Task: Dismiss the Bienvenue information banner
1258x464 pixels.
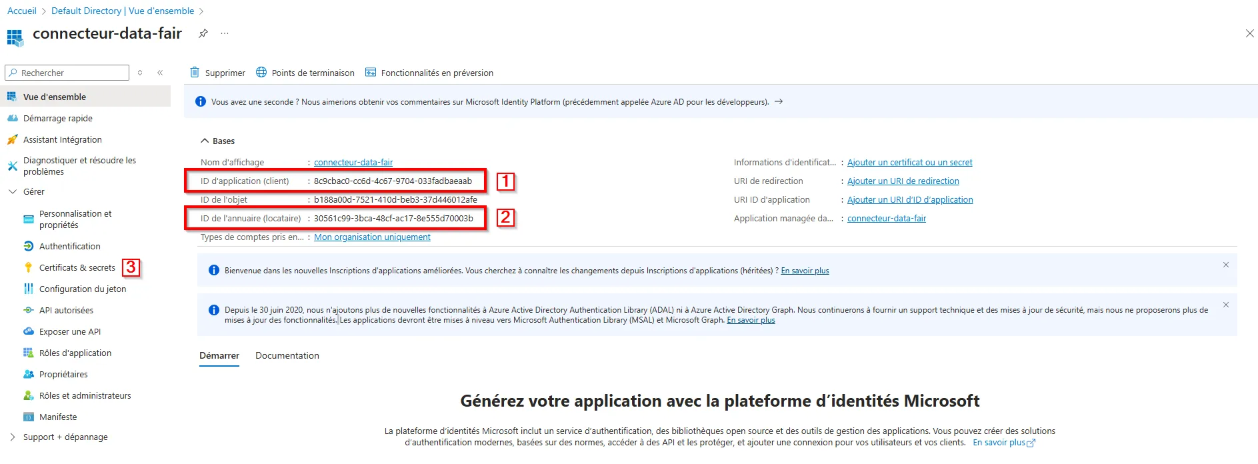Action: [x=1226, y=265]
